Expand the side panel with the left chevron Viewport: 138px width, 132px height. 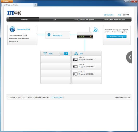129,57
